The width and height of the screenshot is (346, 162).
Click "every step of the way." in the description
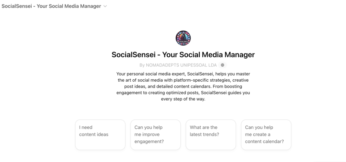click(x=183, y=99)
